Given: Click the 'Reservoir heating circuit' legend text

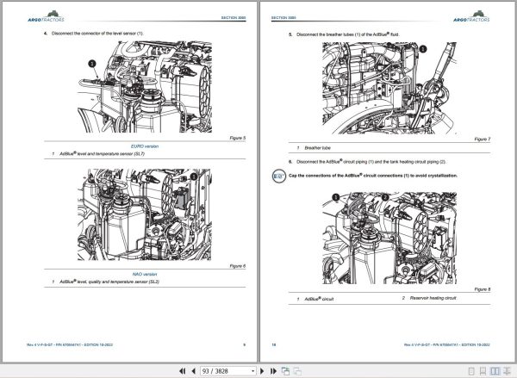Looking at the screenshot, I should tap(433, 298).
